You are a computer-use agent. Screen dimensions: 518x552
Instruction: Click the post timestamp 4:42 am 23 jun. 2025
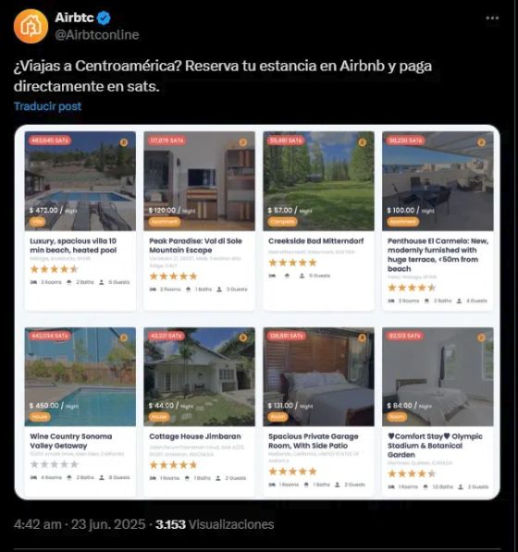[x=80, y=524]
